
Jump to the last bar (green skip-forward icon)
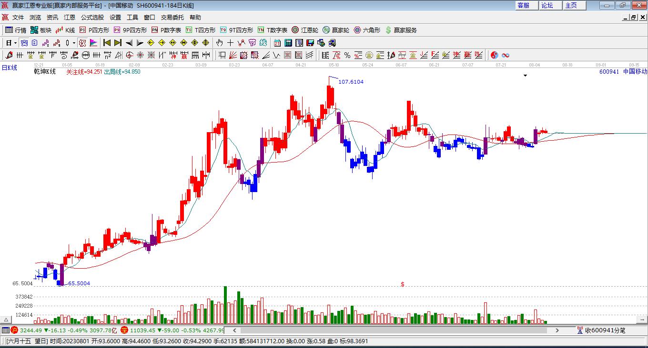(x=118, y=43)
